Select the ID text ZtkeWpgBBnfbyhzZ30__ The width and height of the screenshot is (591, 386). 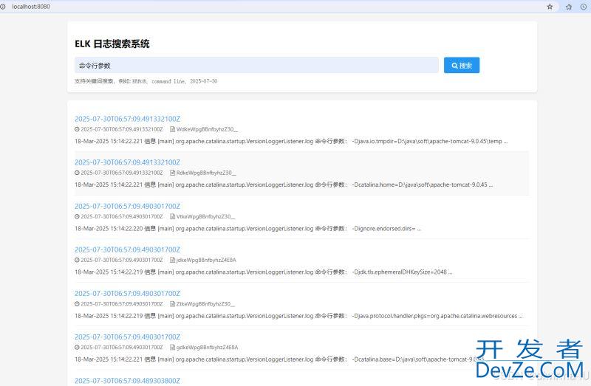[205, 304]
